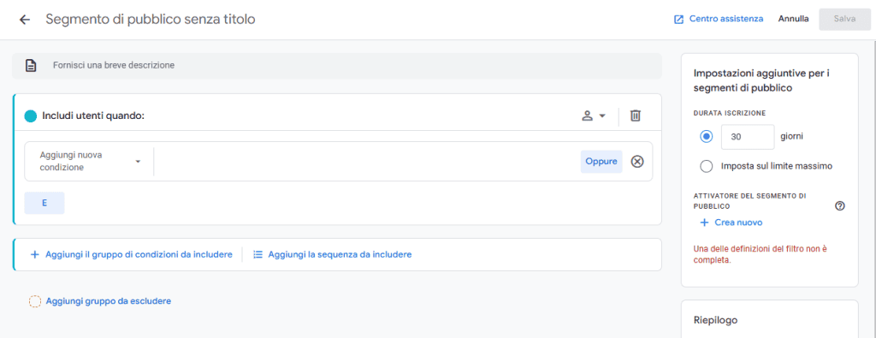Viewport: 876px width, 338px height.
Task: Remove condition with circled X icon
Action: pos(637,162)
